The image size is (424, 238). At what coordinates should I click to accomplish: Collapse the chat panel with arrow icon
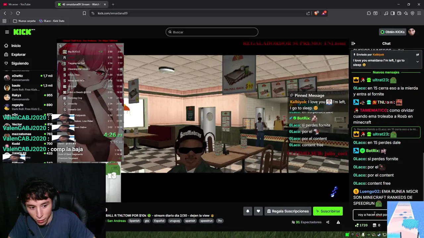click(353, 43)
